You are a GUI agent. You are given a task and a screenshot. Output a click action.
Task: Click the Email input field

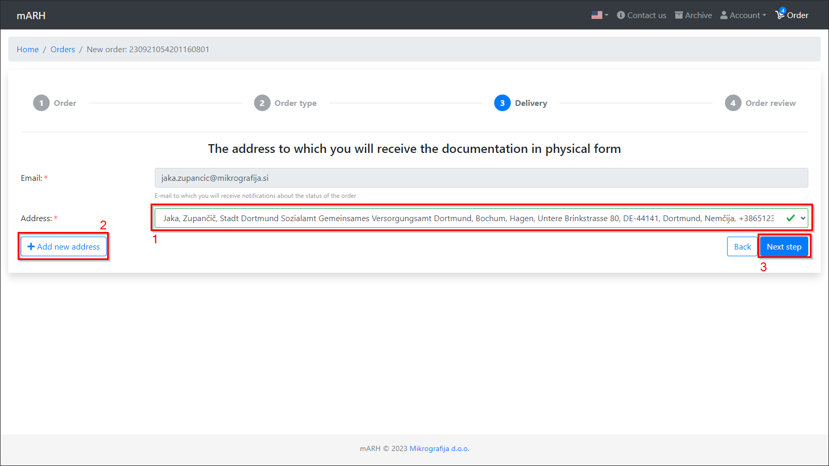481,178
